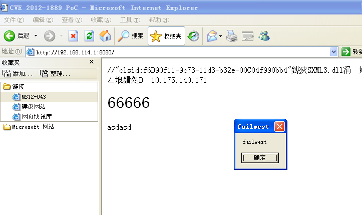Open the Mail button dropdown arrow

point(220,36)
